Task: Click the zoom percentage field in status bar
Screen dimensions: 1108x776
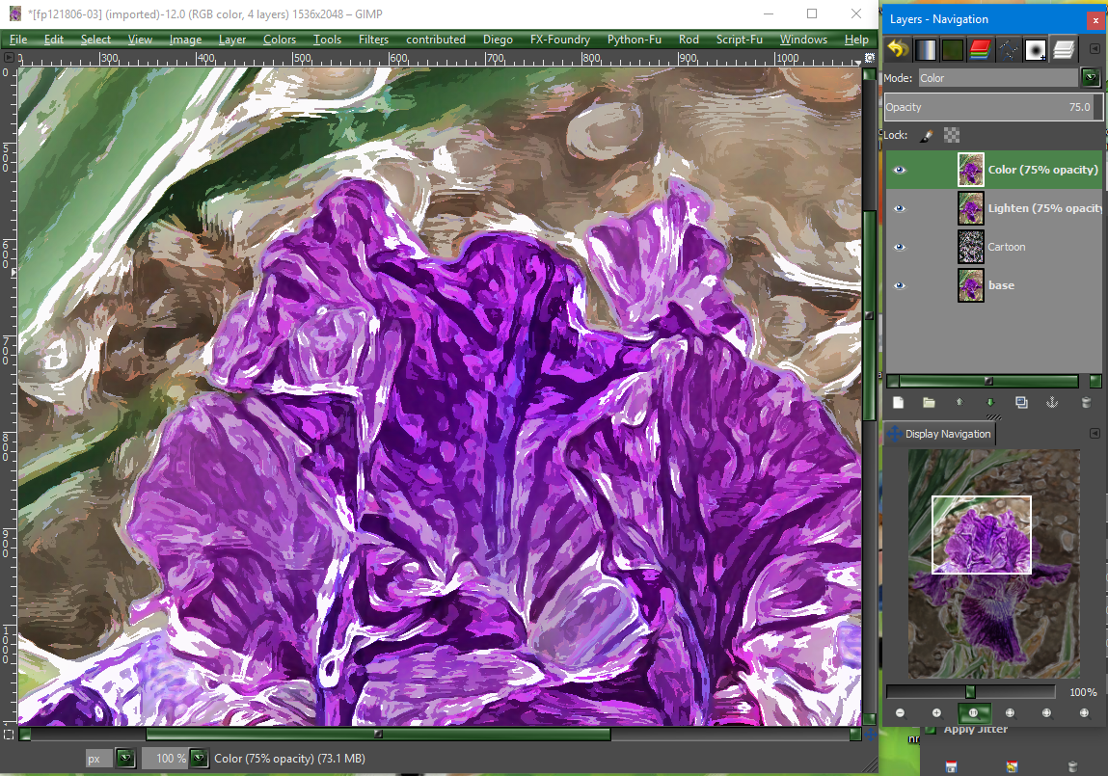Action: click(165, 759)
